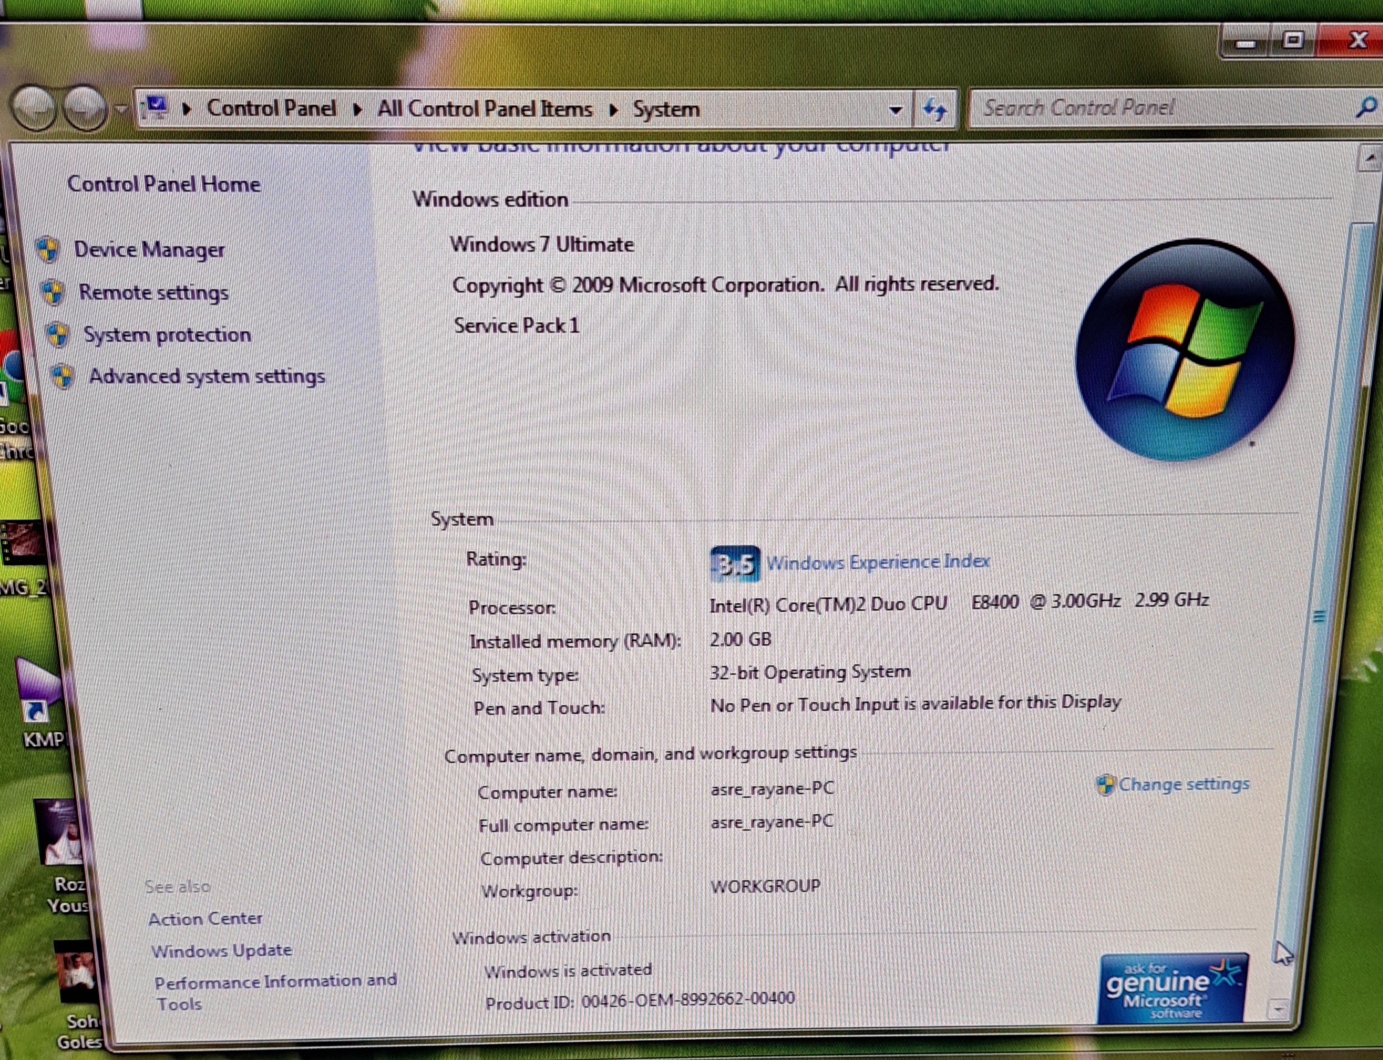The width and height of the screenshot is (1383, 1060).
Task: Click the genuine Microsoft software badge
Action: click(1174, 989)
